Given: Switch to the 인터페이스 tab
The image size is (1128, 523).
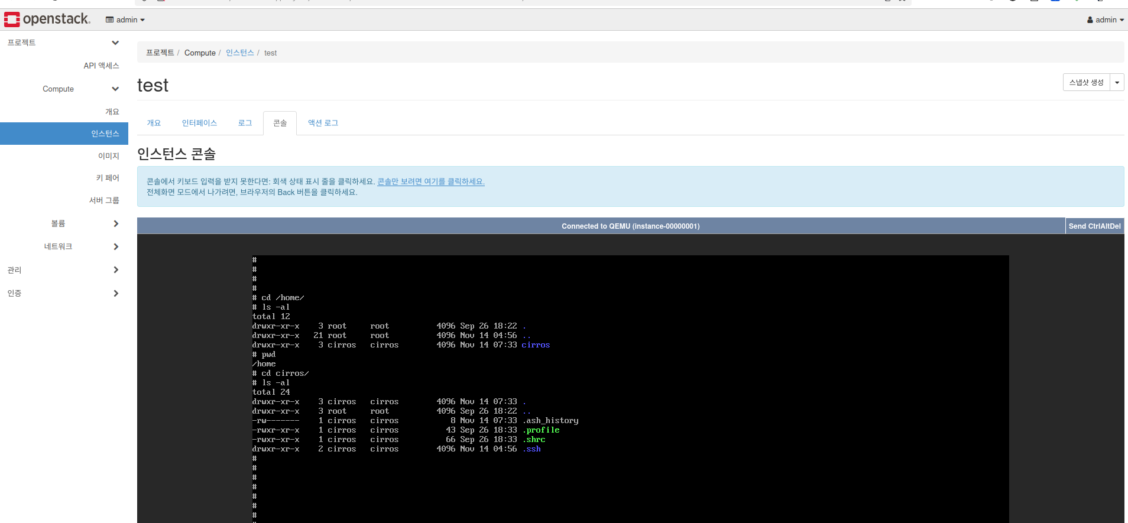Looking at the screenshot, I should pos(199,123).
